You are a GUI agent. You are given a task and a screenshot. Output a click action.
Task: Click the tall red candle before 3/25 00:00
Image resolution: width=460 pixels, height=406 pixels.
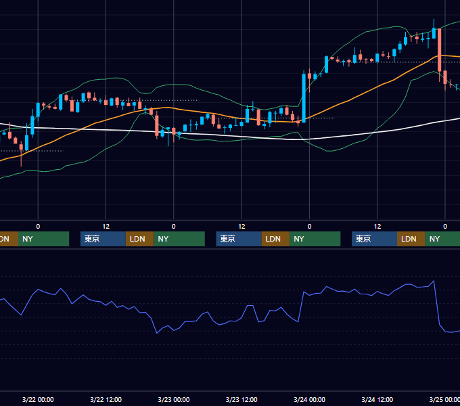pos(440,50)
